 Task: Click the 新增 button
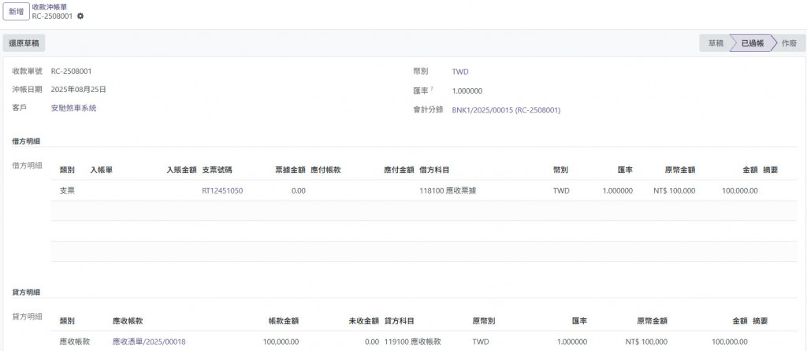pos(16,11)
